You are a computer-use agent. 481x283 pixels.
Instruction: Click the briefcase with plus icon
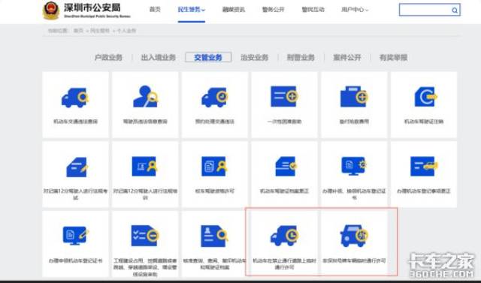coord(354,97)
